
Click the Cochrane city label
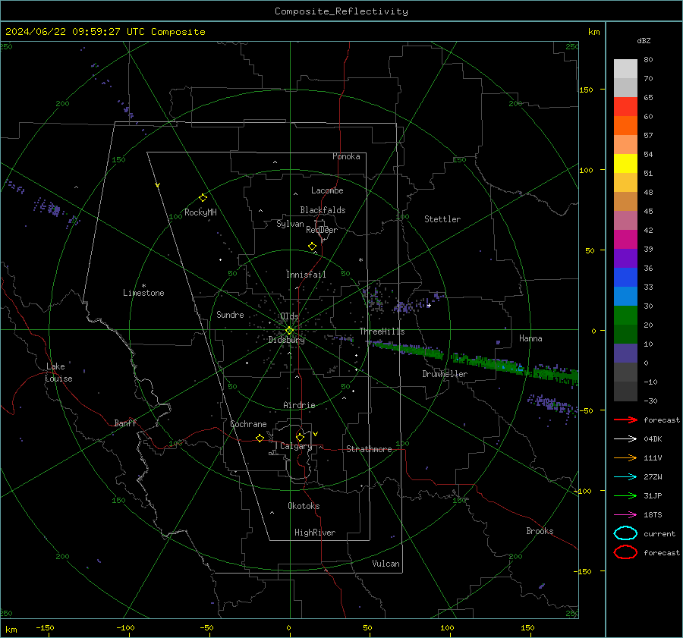248,424
